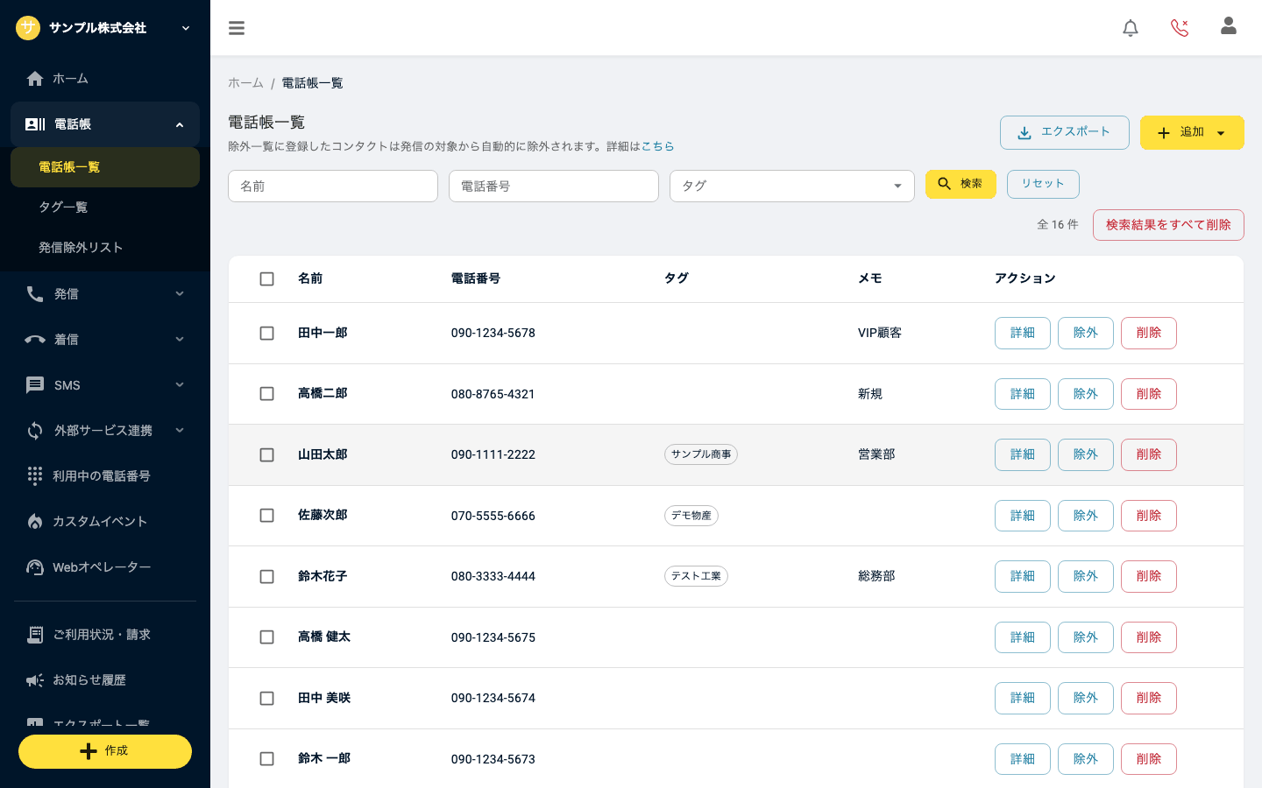Image resolution: width=1262 pixels, height=788 pixels.
Task: Click the 利用中の電話番号 dialpad icon
Action: [35, 475]
